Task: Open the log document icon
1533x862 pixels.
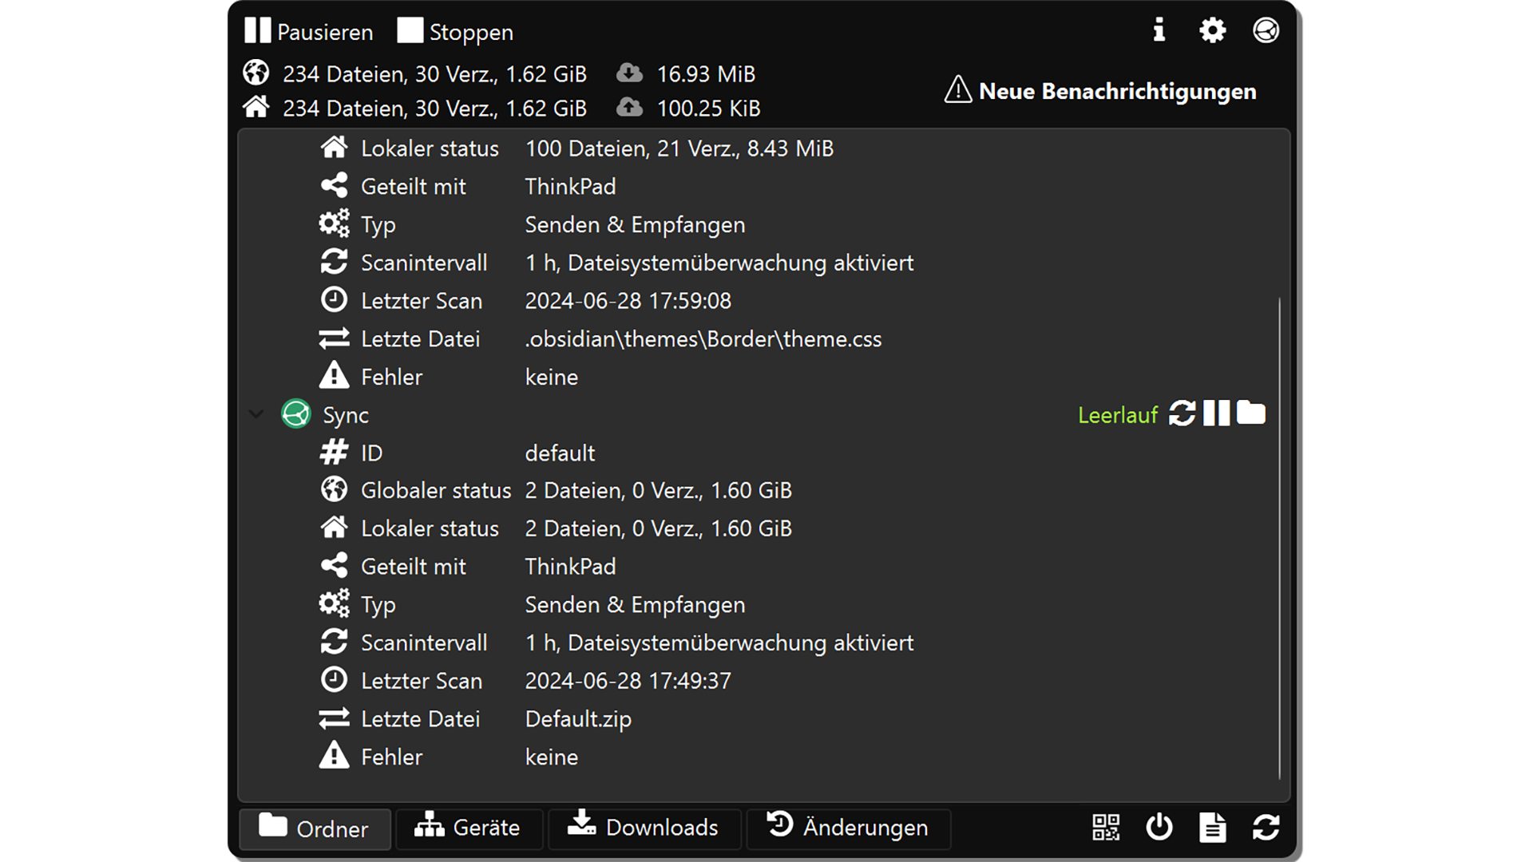Action: point(1212,827)
